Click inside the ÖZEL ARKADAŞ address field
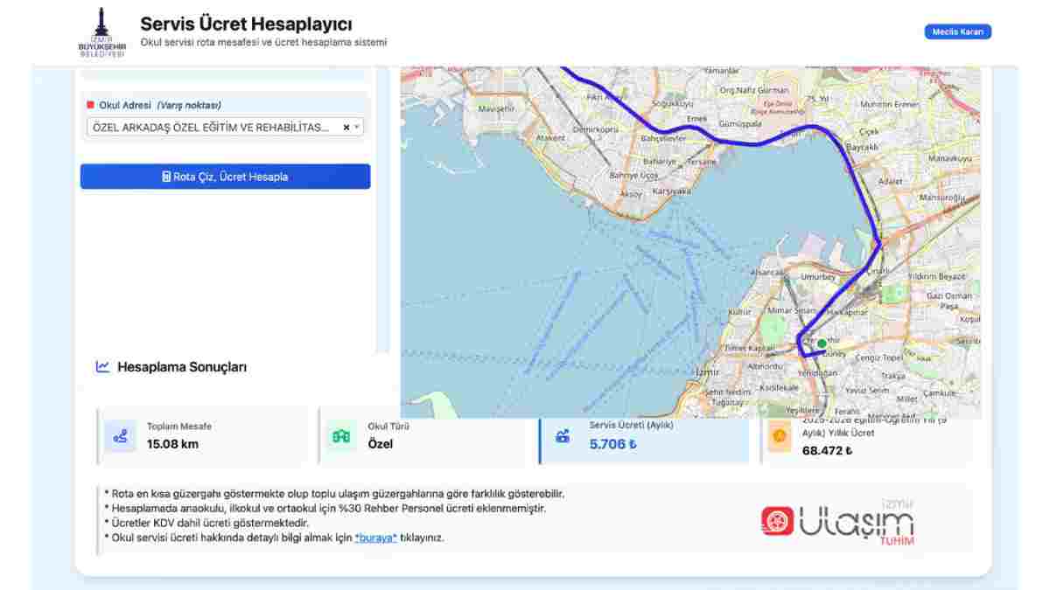This screenshot has height=590, width=1050. point(210,128)
